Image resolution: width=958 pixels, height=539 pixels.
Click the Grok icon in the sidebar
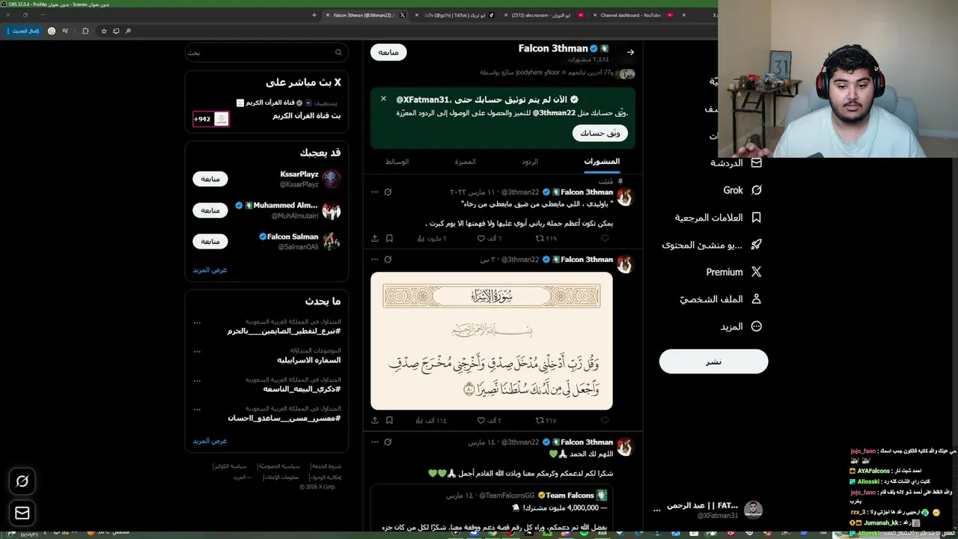[x=756, y=190]
